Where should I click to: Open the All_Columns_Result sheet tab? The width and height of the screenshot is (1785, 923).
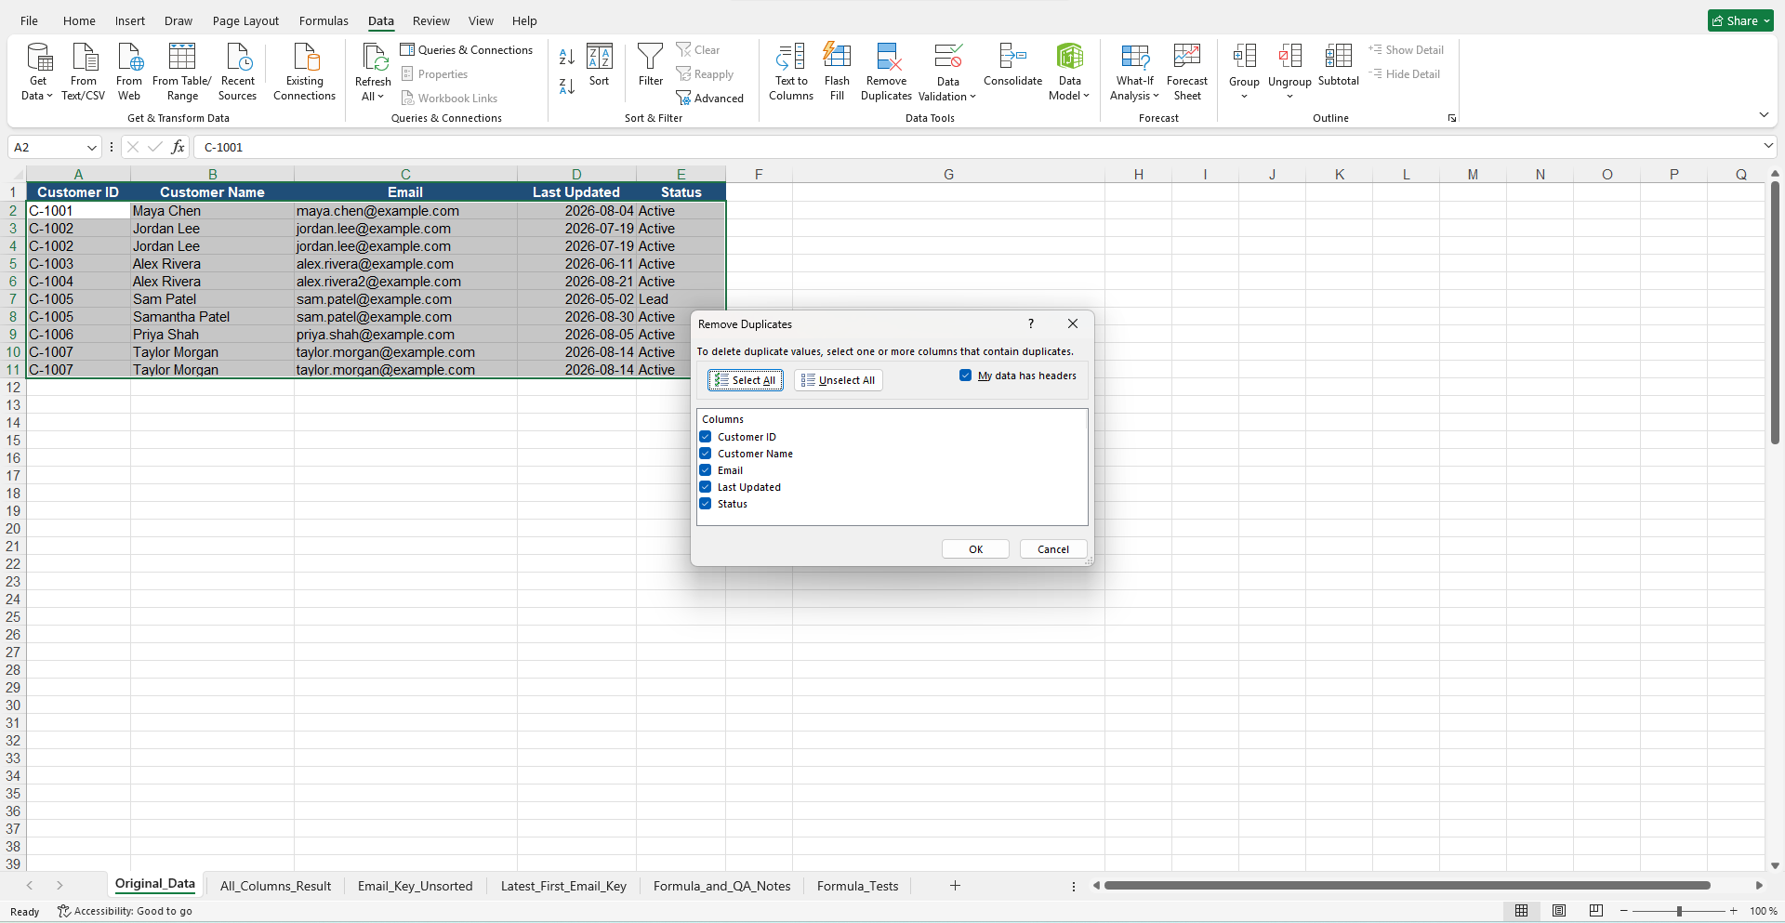point(275,886)
